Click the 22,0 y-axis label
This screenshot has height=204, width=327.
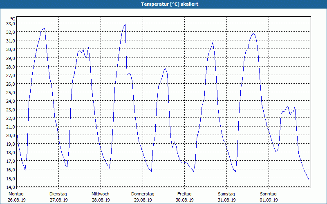[11, 118]
